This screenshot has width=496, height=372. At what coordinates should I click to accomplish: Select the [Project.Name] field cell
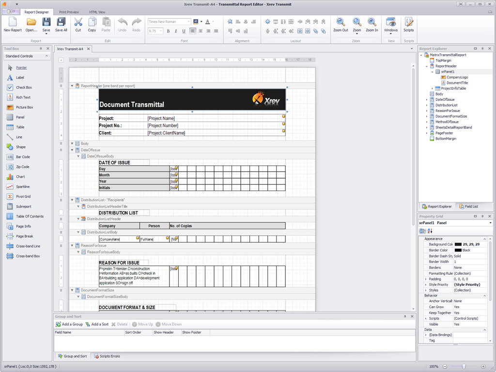pyautogui.click(x=216, y=118)
